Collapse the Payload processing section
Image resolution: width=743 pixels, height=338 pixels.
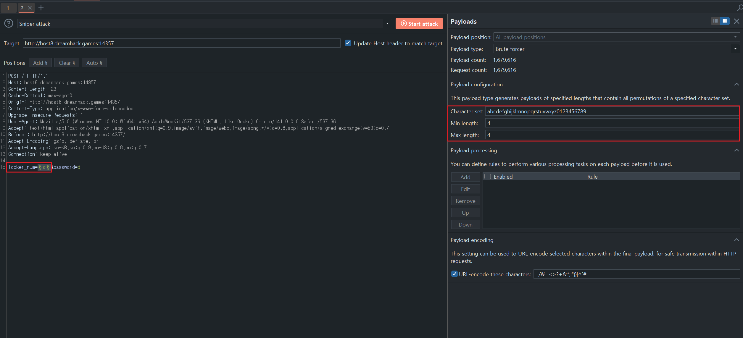[x=736, y=151]
